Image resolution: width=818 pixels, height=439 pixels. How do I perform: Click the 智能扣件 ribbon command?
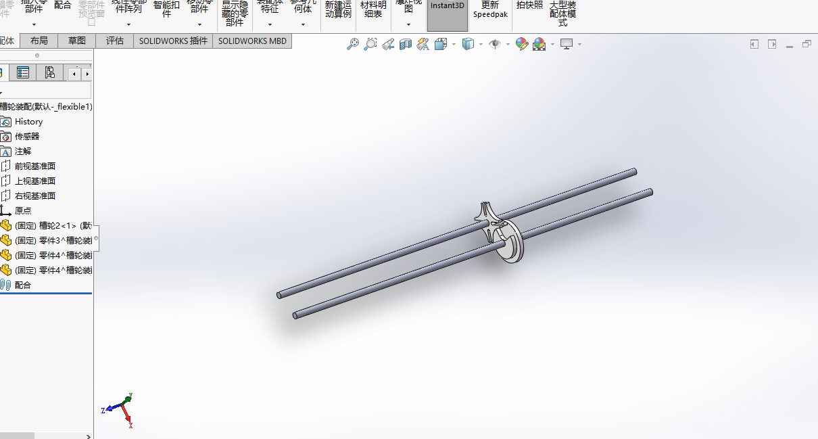[x=166, y=9]
